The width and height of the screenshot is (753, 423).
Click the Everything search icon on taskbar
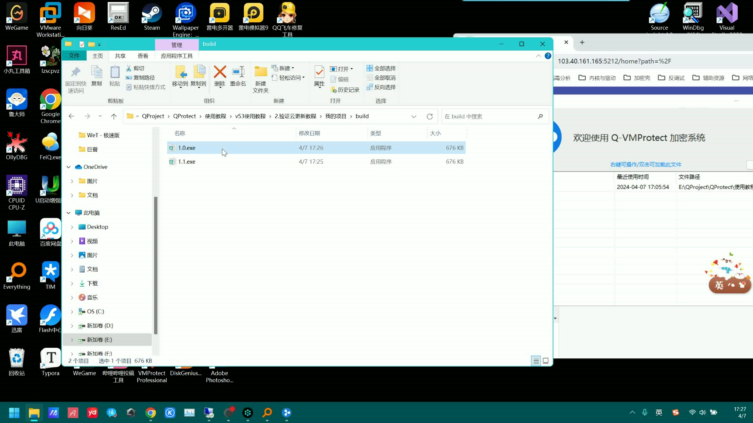click(x=267, y=413)
